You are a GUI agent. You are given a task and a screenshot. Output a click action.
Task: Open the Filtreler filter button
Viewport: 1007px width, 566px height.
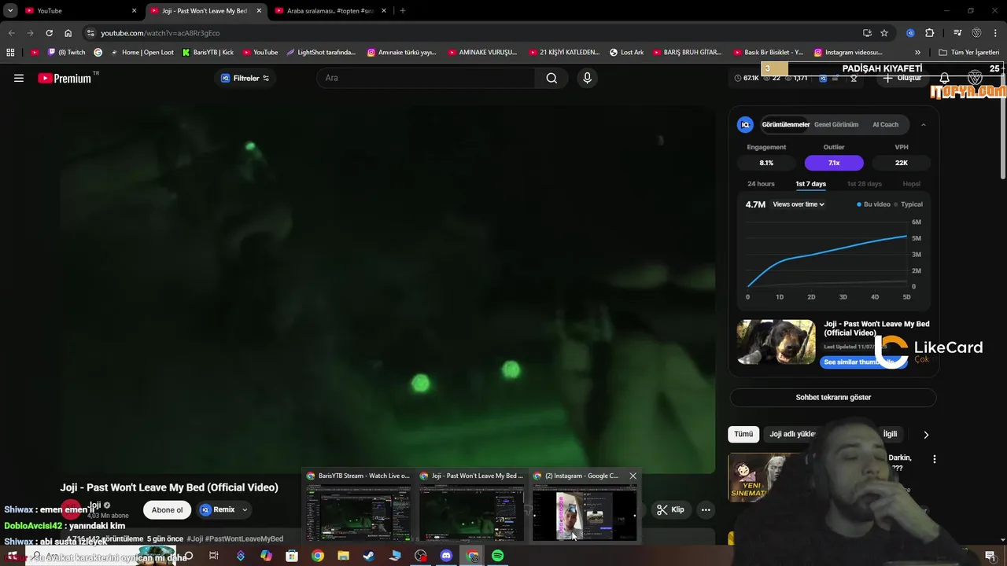coord(245,78)
